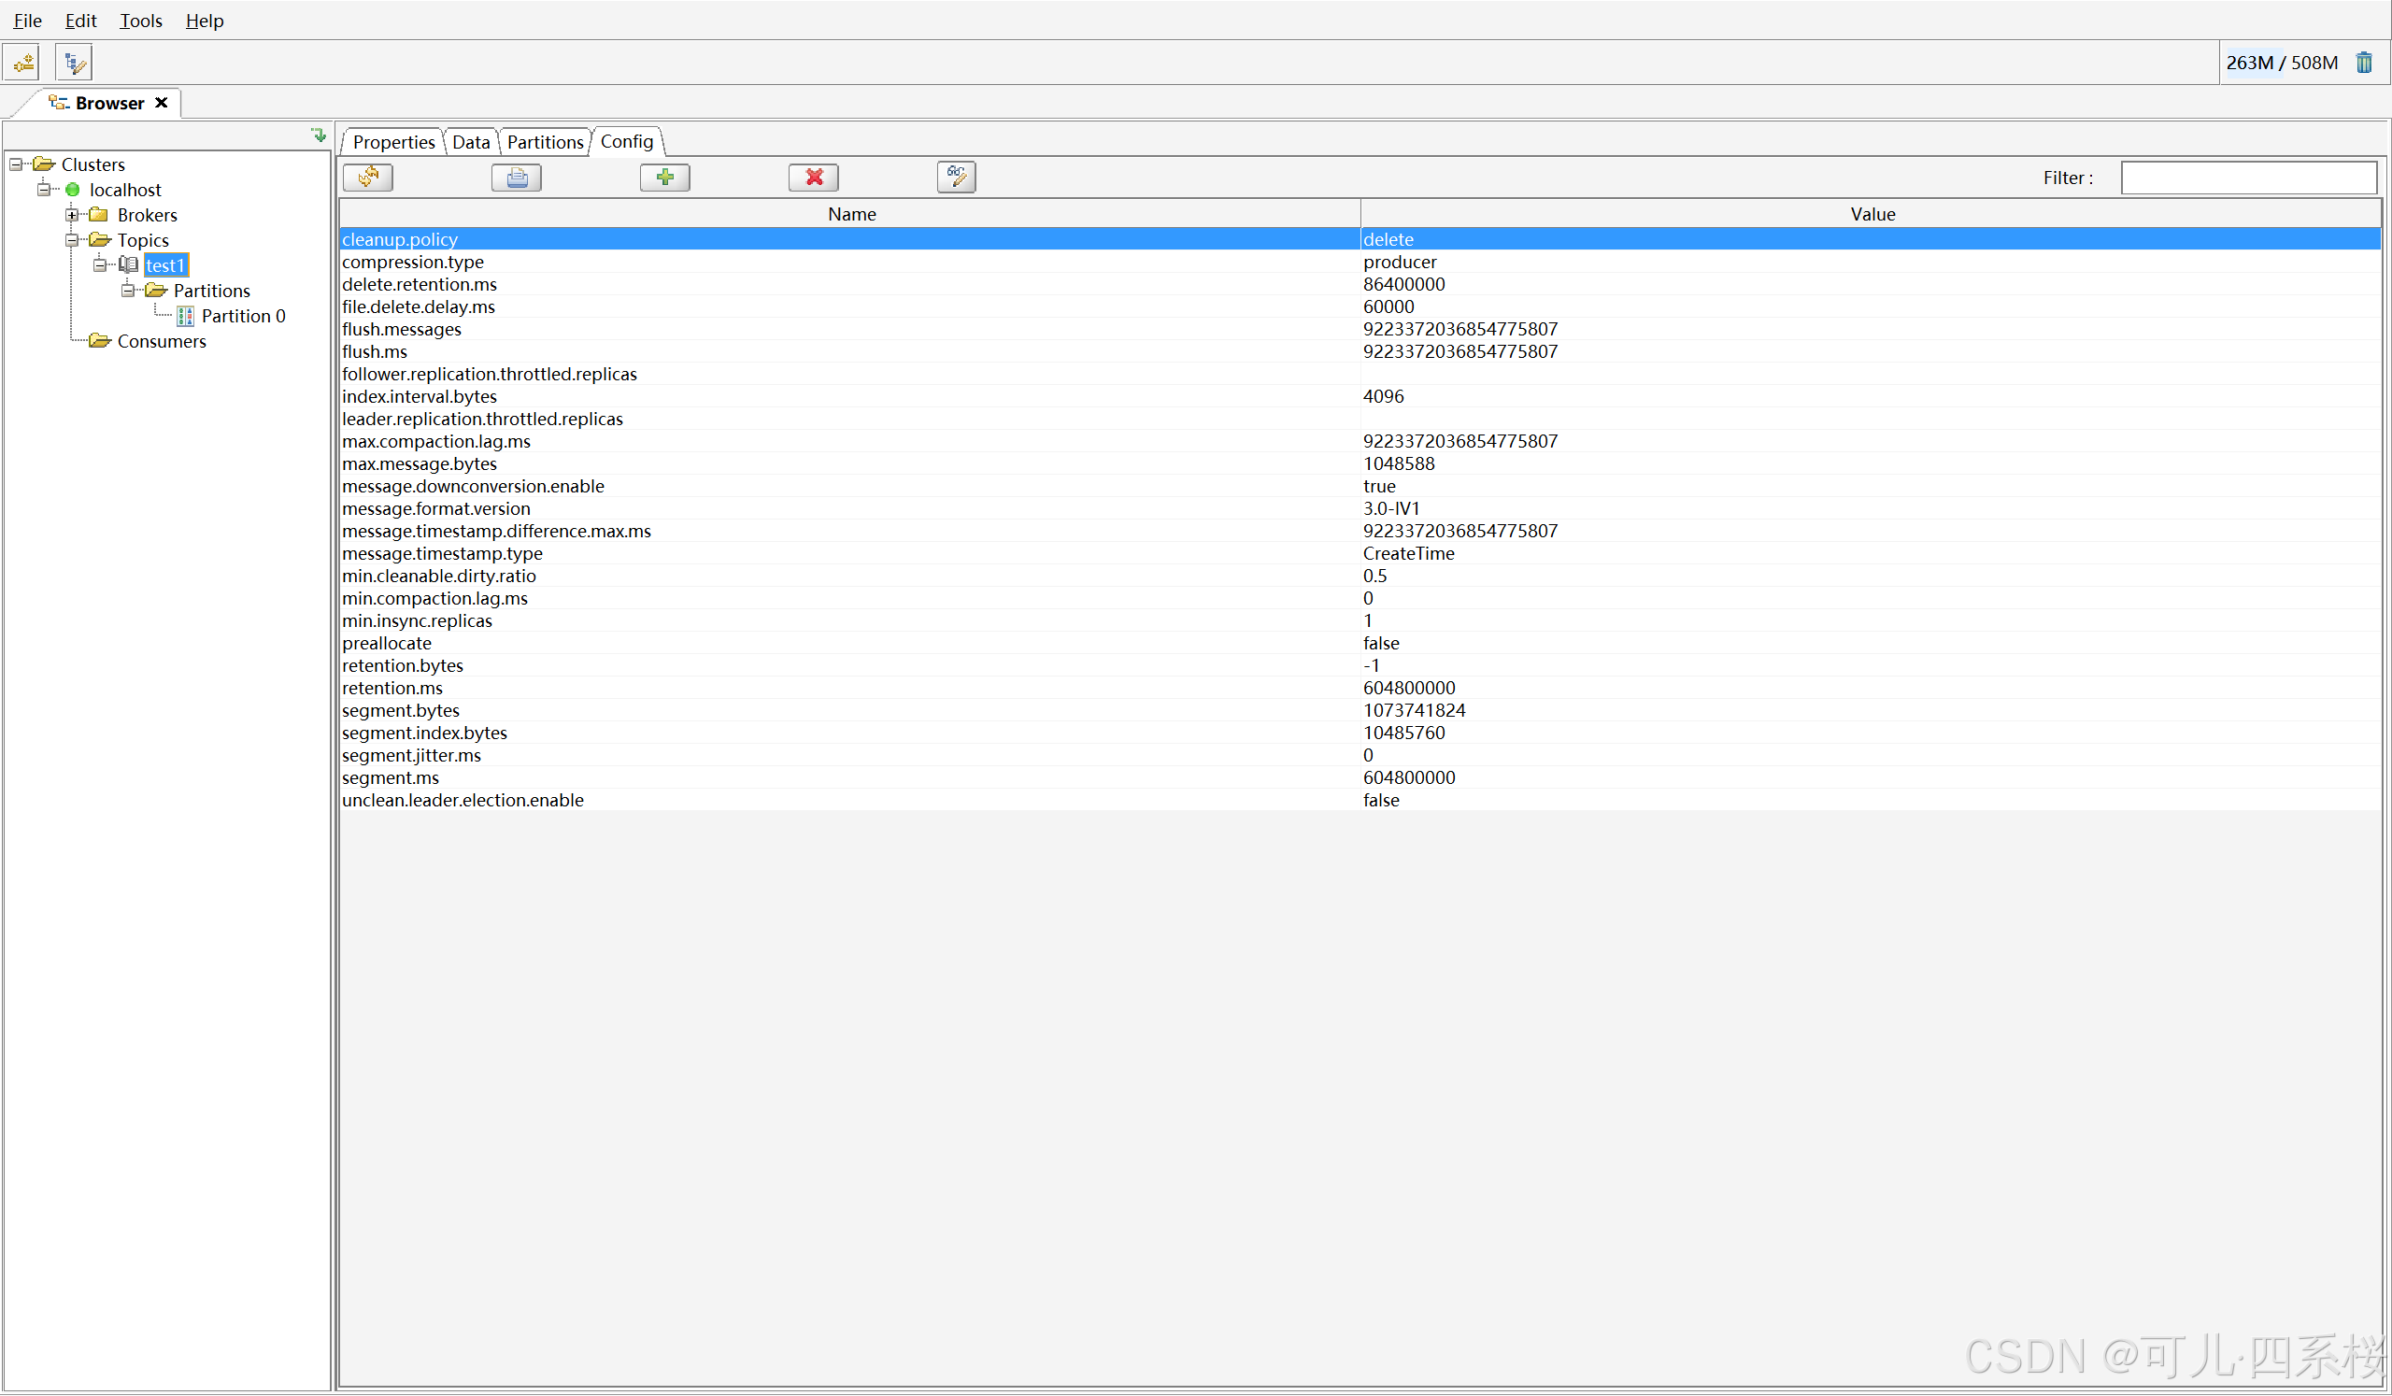2392x1396 pixels.
Task: Open the Data tab
Action: point(471,142)
